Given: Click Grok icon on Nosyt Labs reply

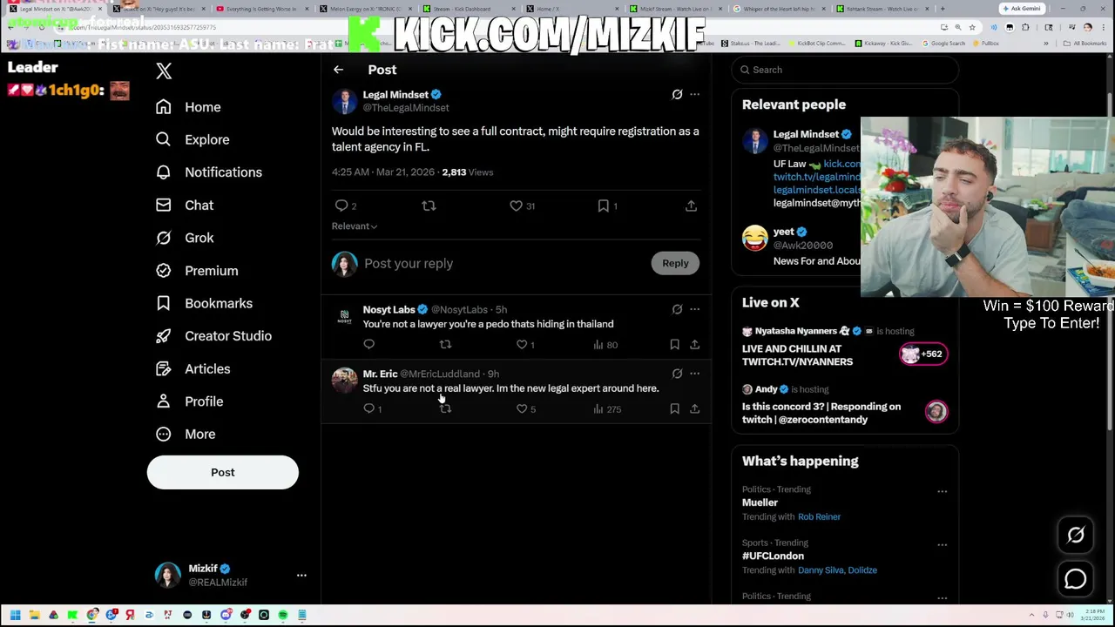Looking at the screenshot, I should pos(677,309).
